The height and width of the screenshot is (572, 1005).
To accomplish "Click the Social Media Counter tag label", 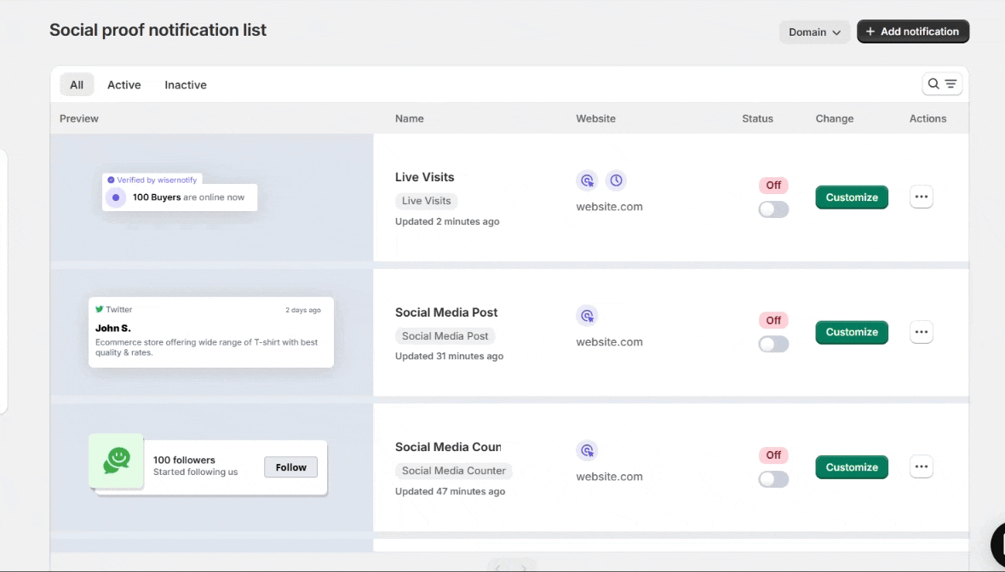I will (454, 471).
